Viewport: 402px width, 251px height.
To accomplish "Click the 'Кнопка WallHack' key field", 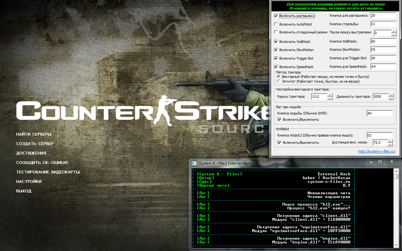I will [x=383, y=41].
